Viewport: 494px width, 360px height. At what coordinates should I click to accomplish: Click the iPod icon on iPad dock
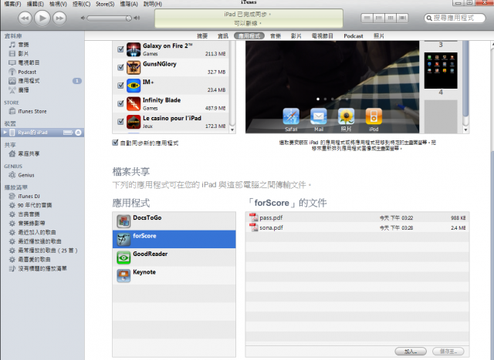[374, 116]
